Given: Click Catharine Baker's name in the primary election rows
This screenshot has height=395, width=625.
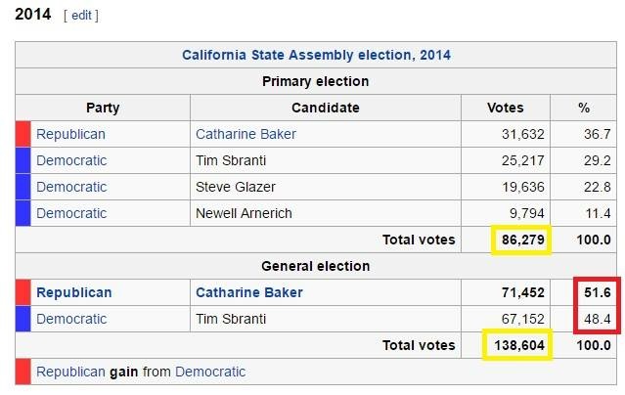Looking at the screenshot, I should [x=246, y=134].
